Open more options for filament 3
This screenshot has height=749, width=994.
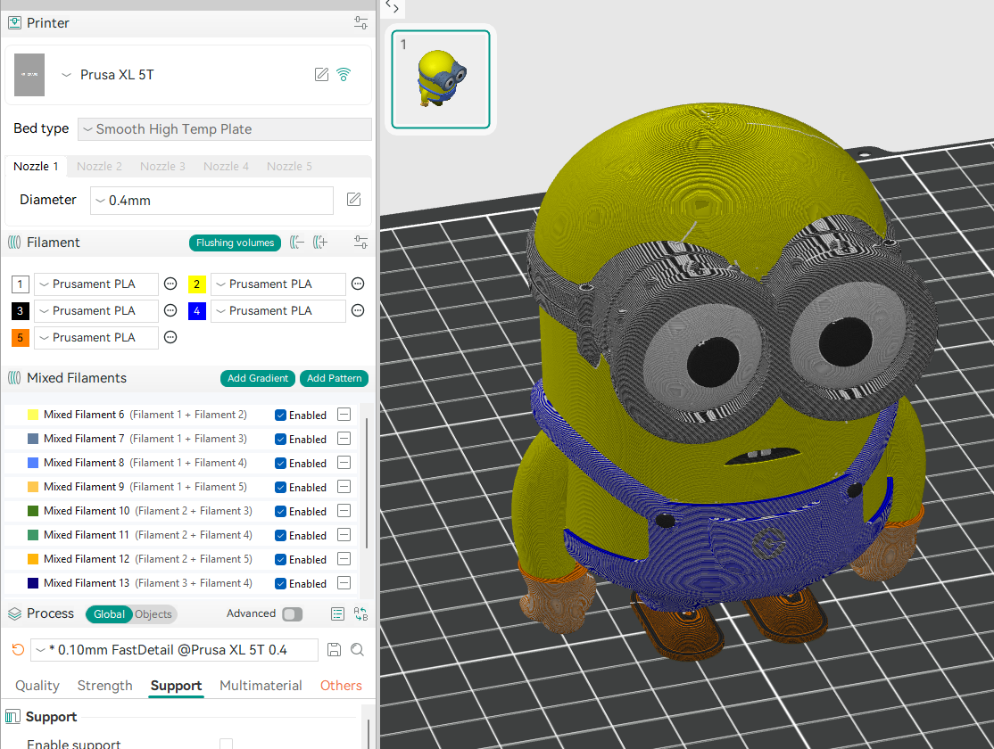170,310
